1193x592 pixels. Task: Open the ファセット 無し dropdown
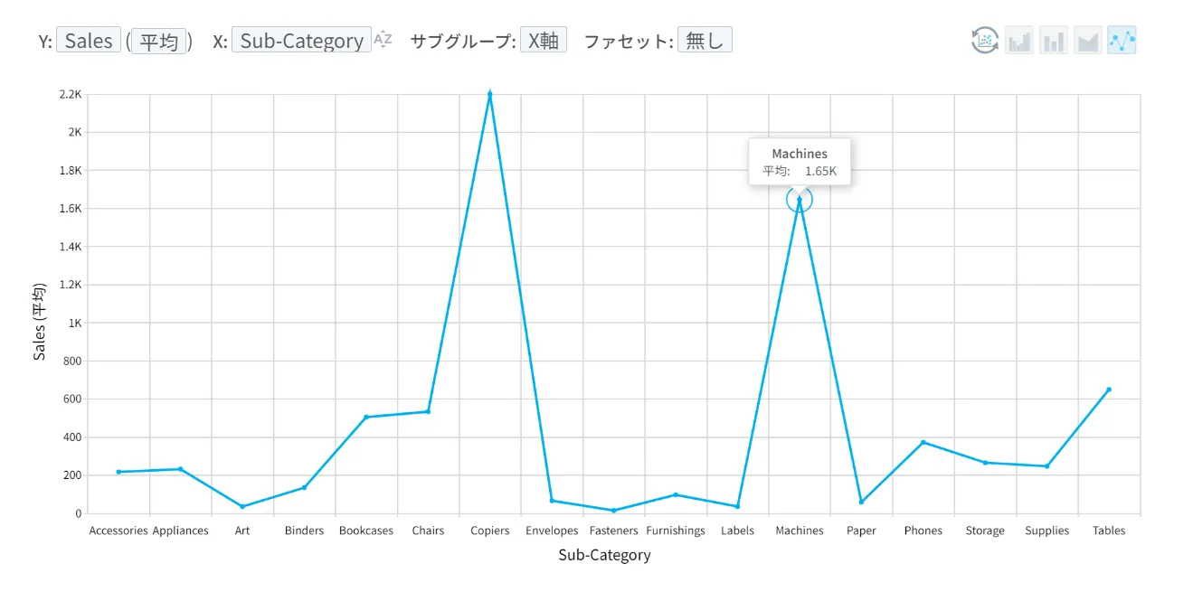click(x=705, y=41)
